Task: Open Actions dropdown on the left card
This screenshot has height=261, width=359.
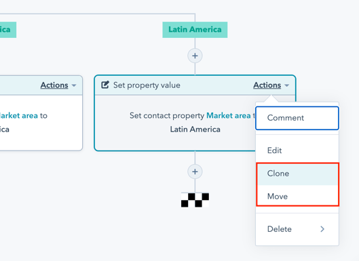Action: (58, 85)
